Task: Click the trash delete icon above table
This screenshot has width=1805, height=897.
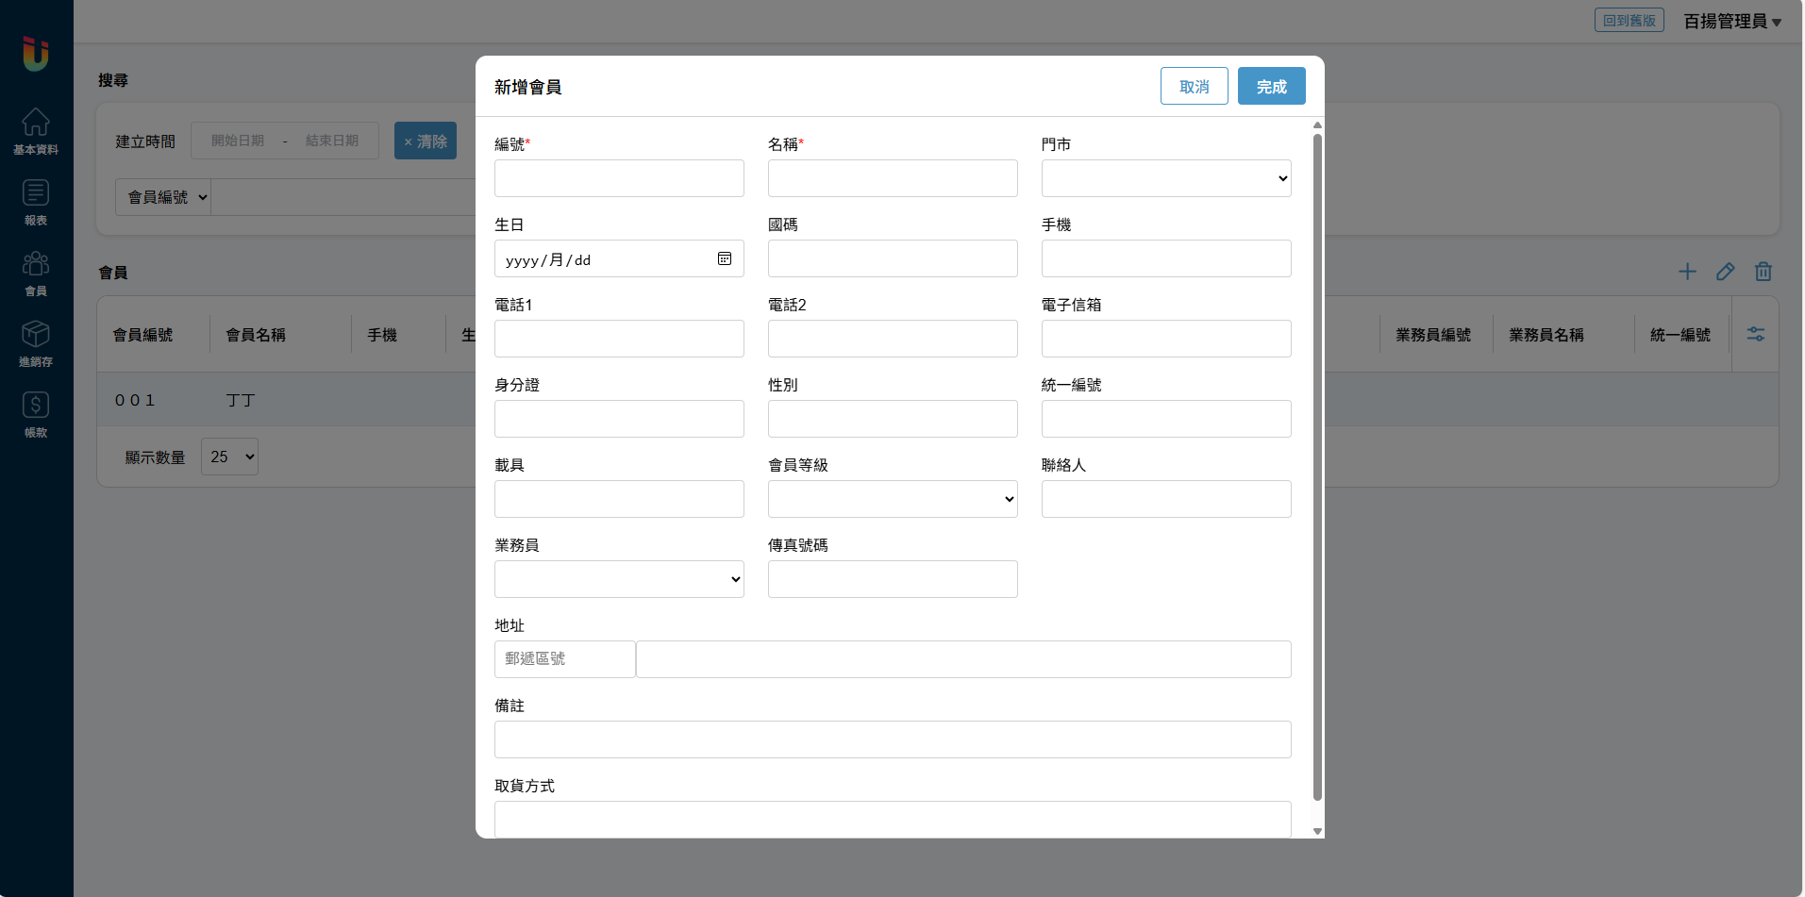Action: pos(1763,272)
